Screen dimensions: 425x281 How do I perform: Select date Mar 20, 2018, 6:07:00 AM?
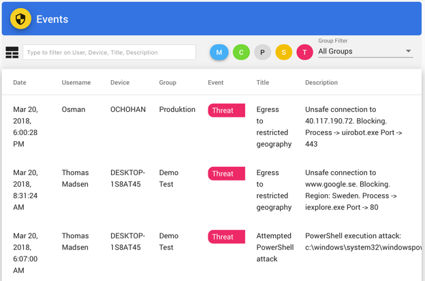coord(25,253)
